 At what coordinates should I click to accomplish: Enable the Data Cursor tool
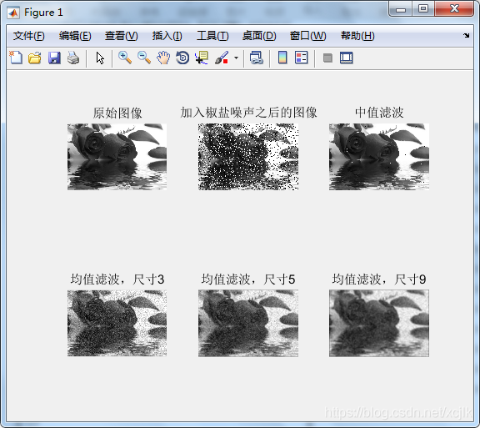click(202, 58)
